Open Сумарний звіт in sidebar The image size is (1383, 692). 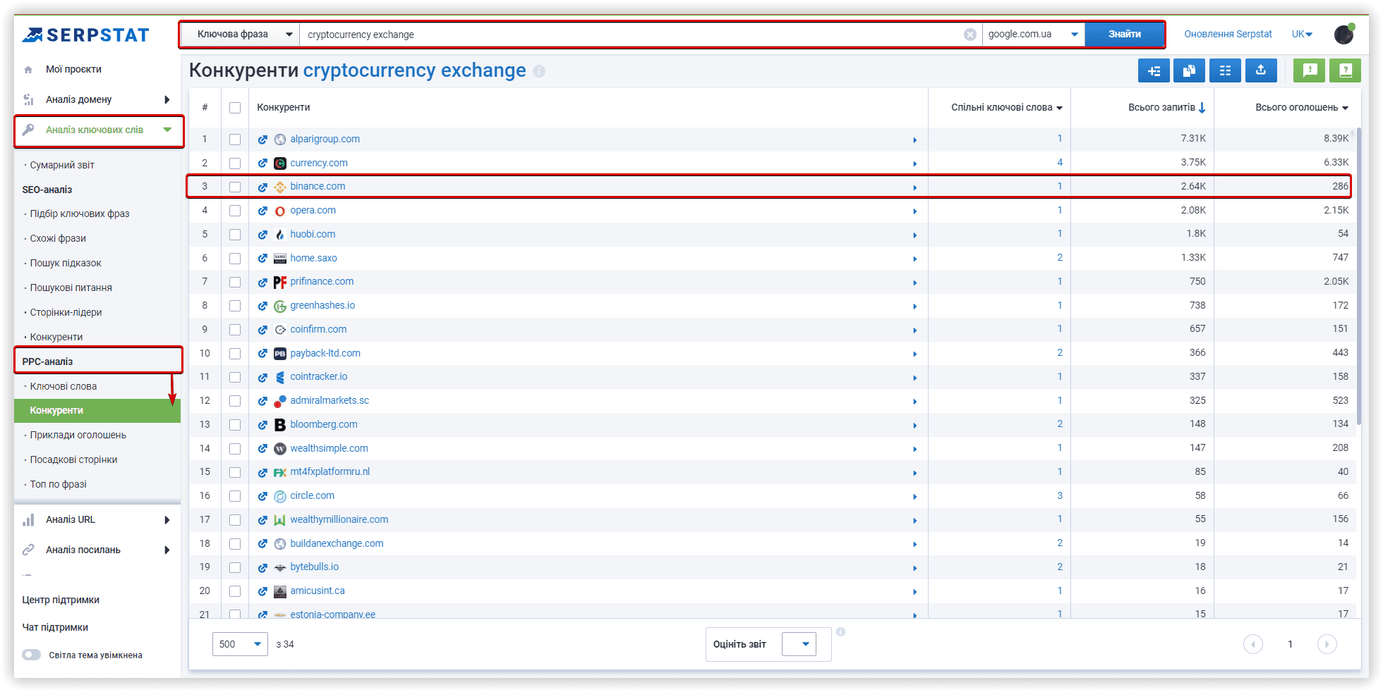click(62, 165)
